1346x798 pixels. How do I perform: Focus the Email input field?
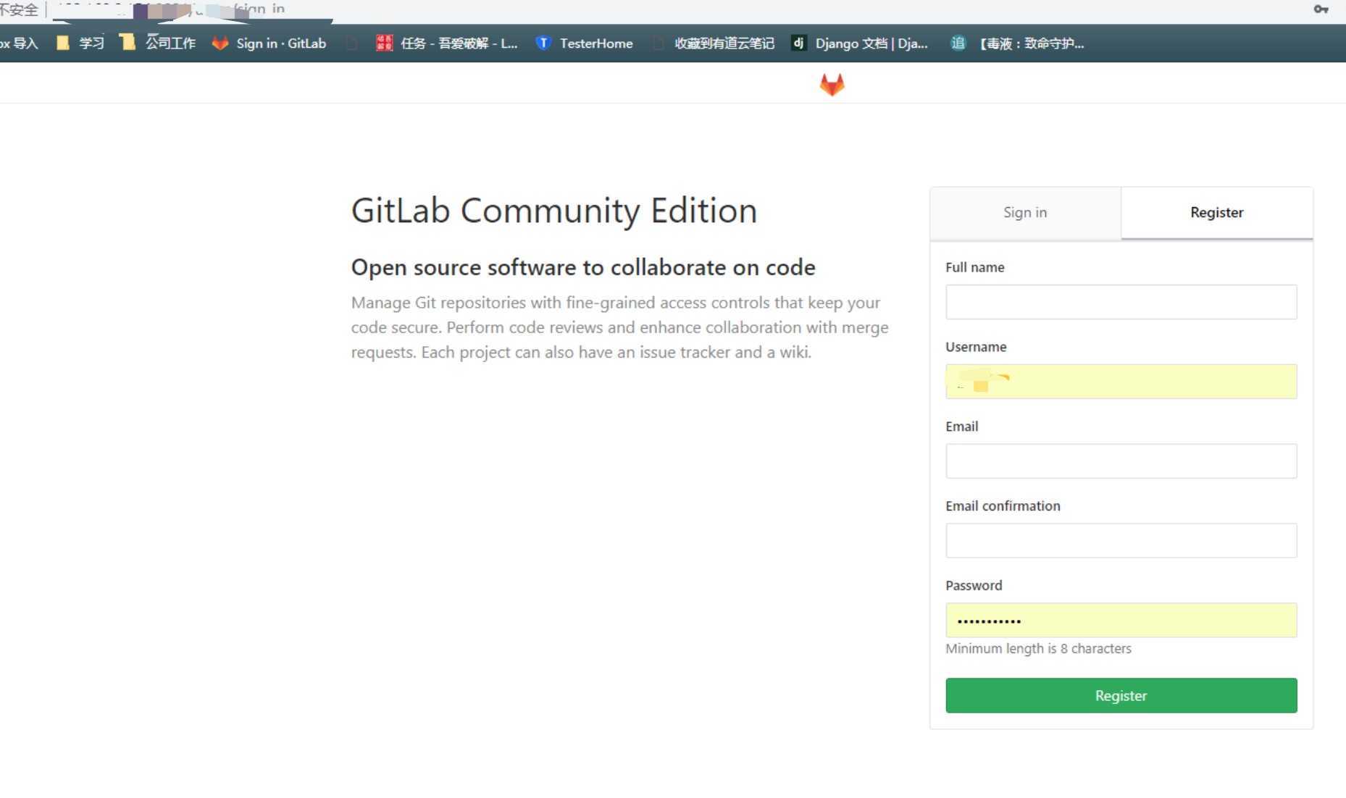click(x=1121, y=461)
